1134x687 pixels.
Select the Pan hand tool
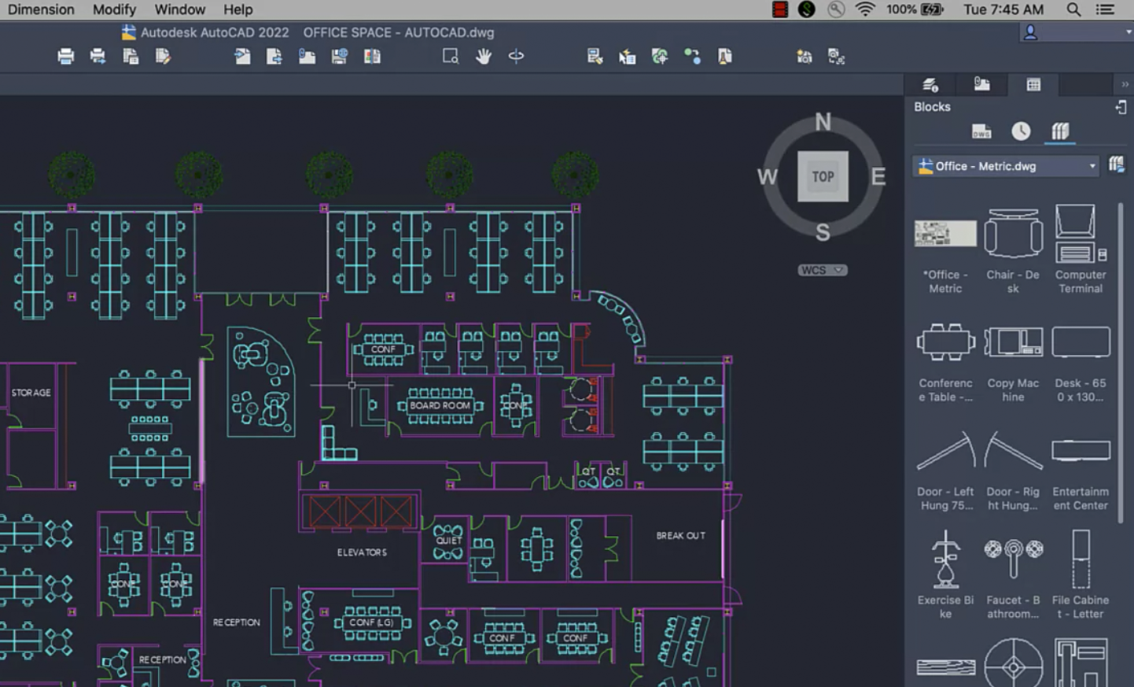click(483, 56)
